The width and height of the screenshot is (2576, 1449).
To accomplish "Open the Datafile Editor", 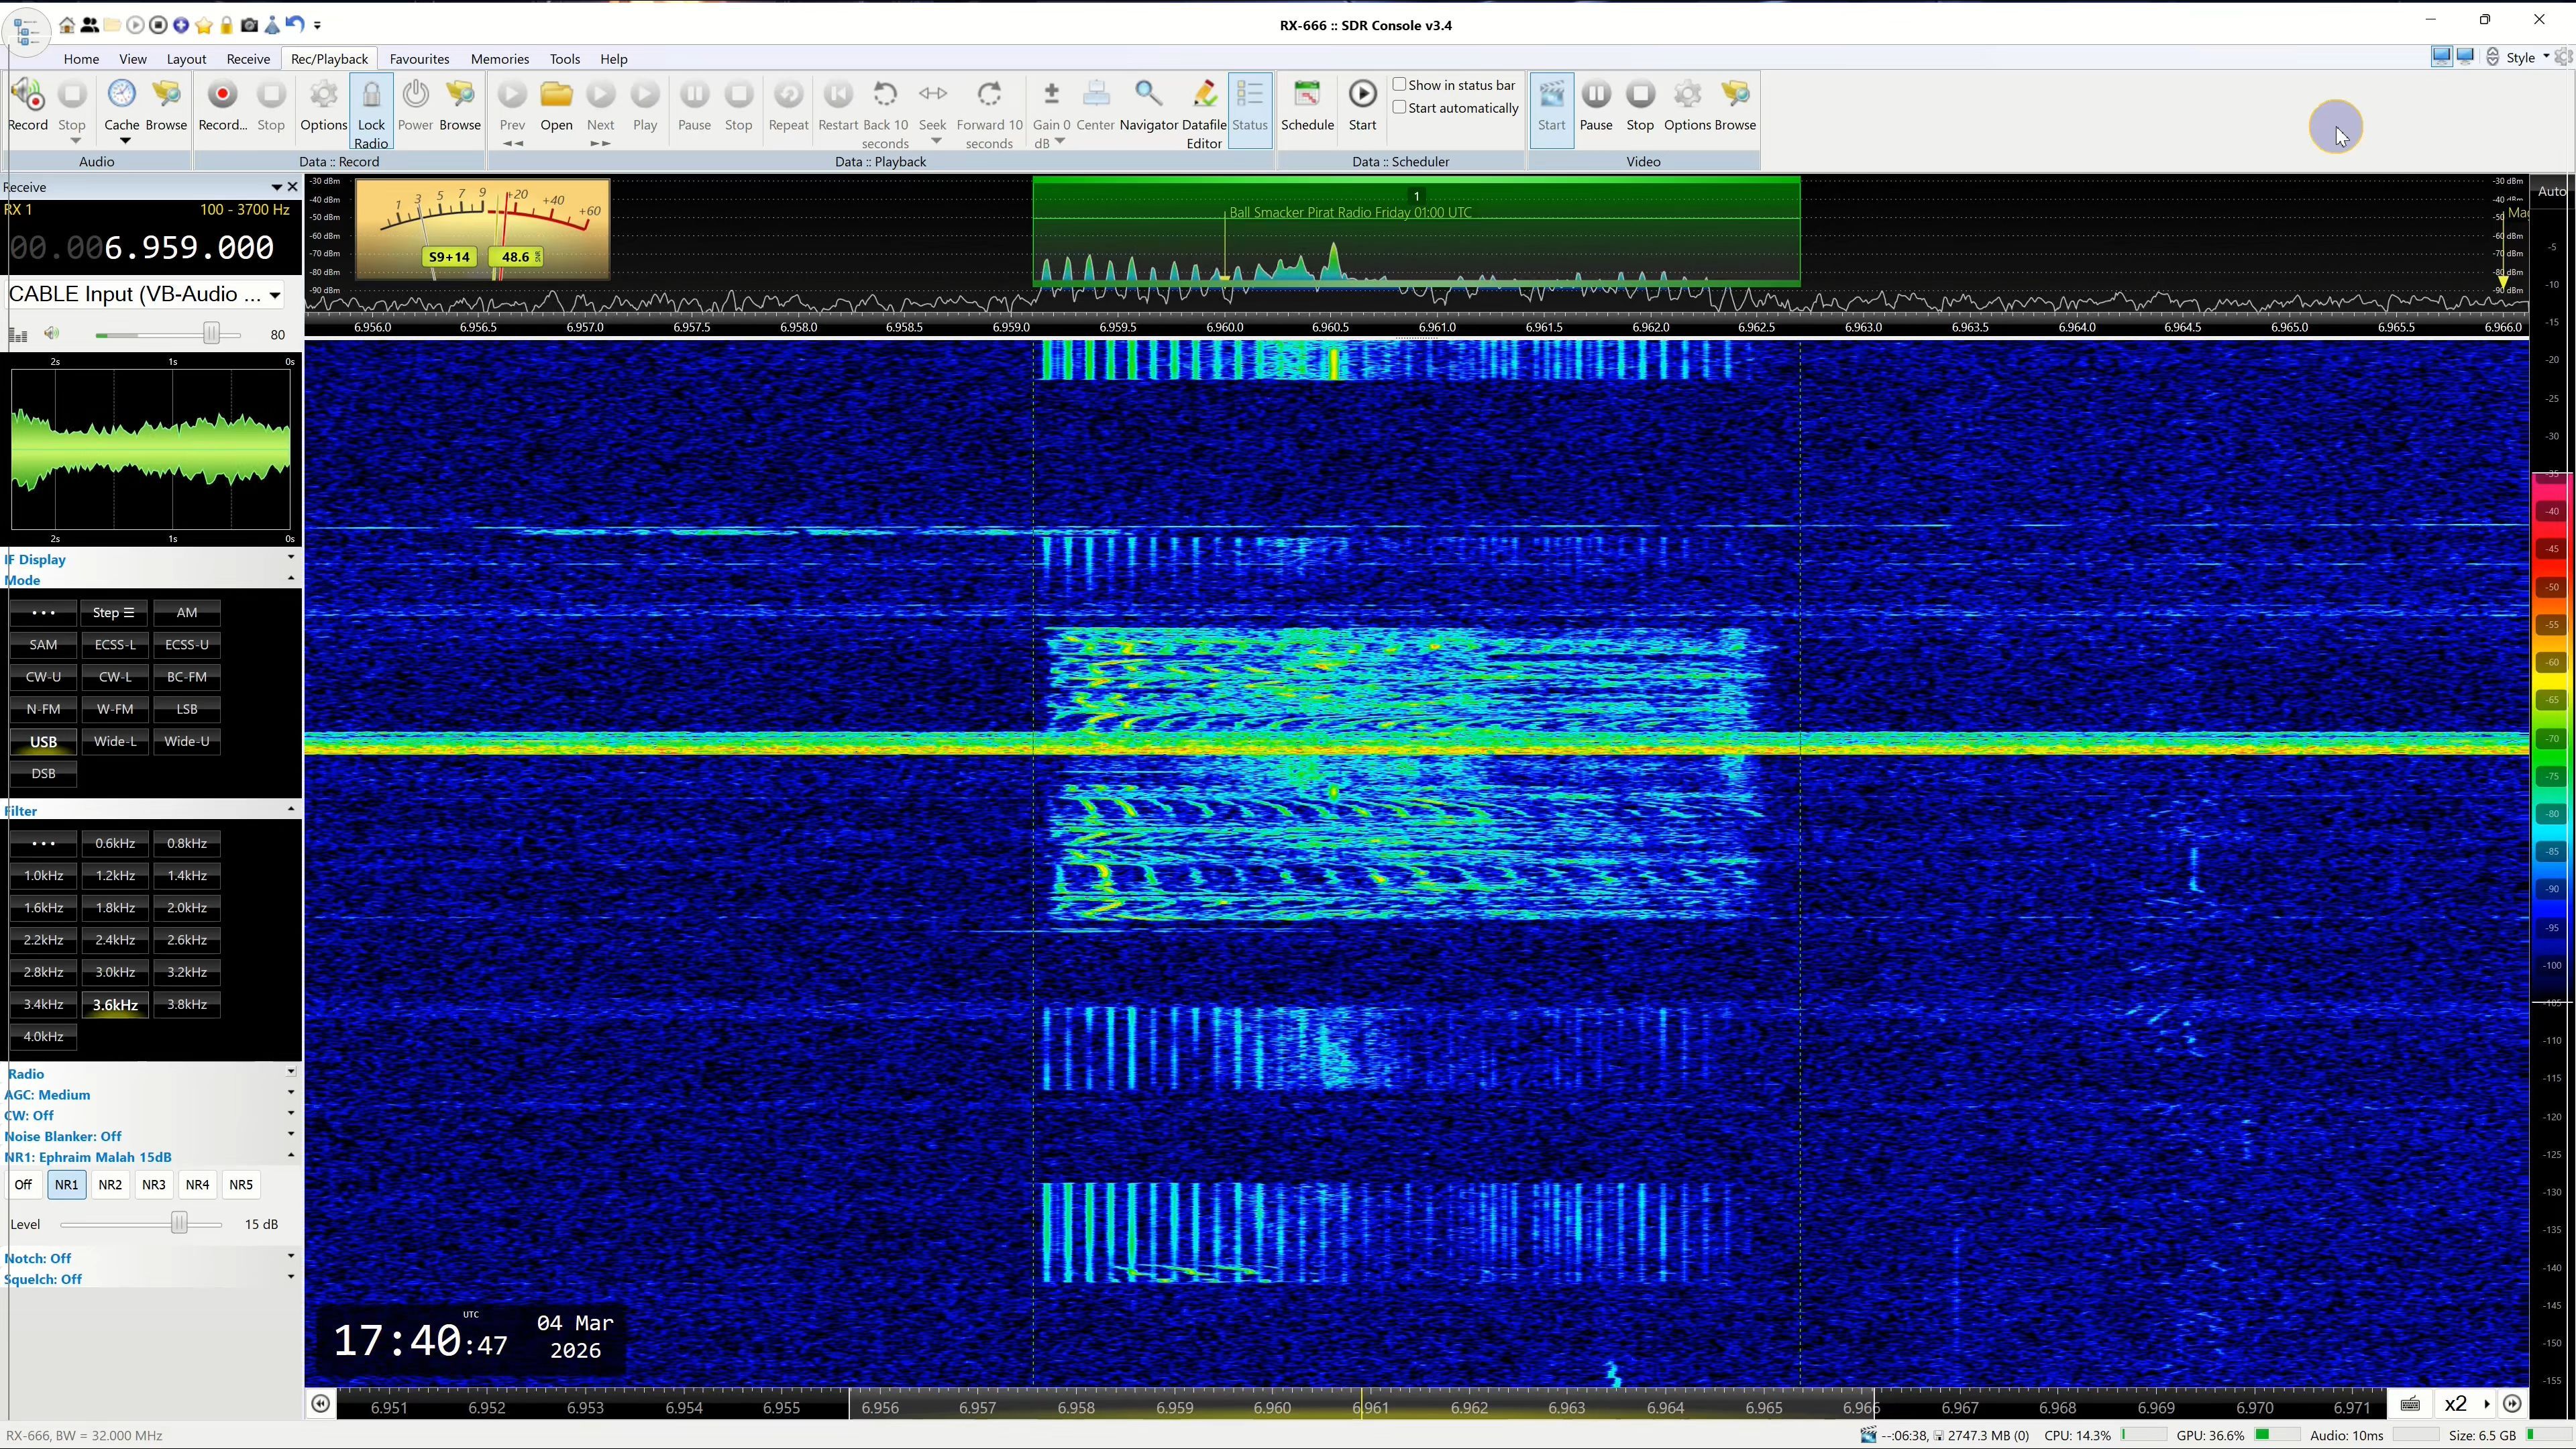I will point(1204,96).
